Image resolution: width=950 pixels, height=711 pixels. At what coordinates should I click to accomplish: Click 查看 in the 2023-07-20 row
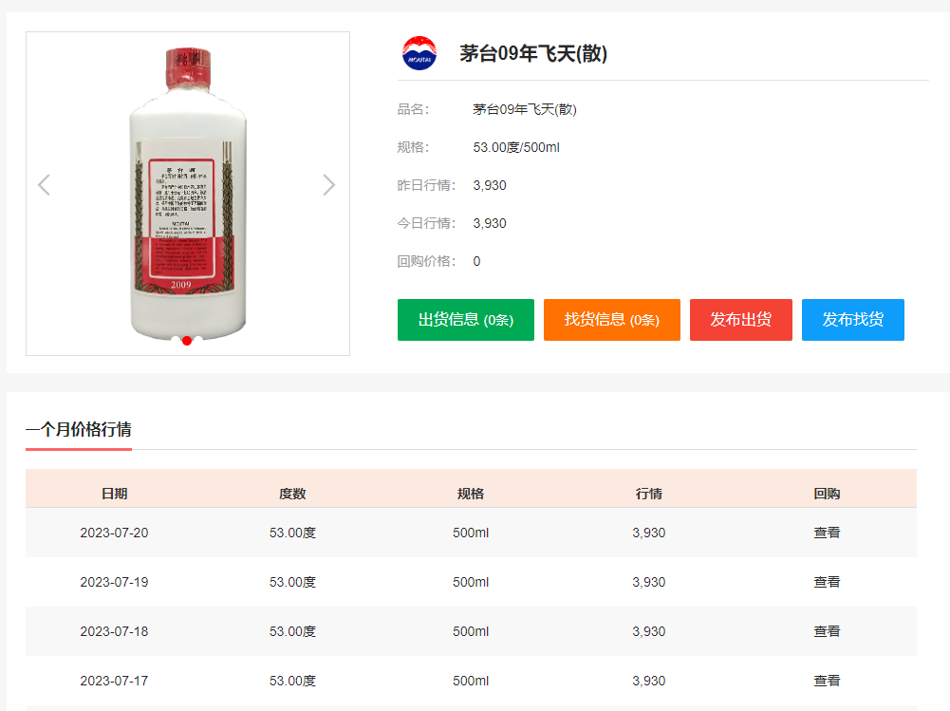pos(826,533)
